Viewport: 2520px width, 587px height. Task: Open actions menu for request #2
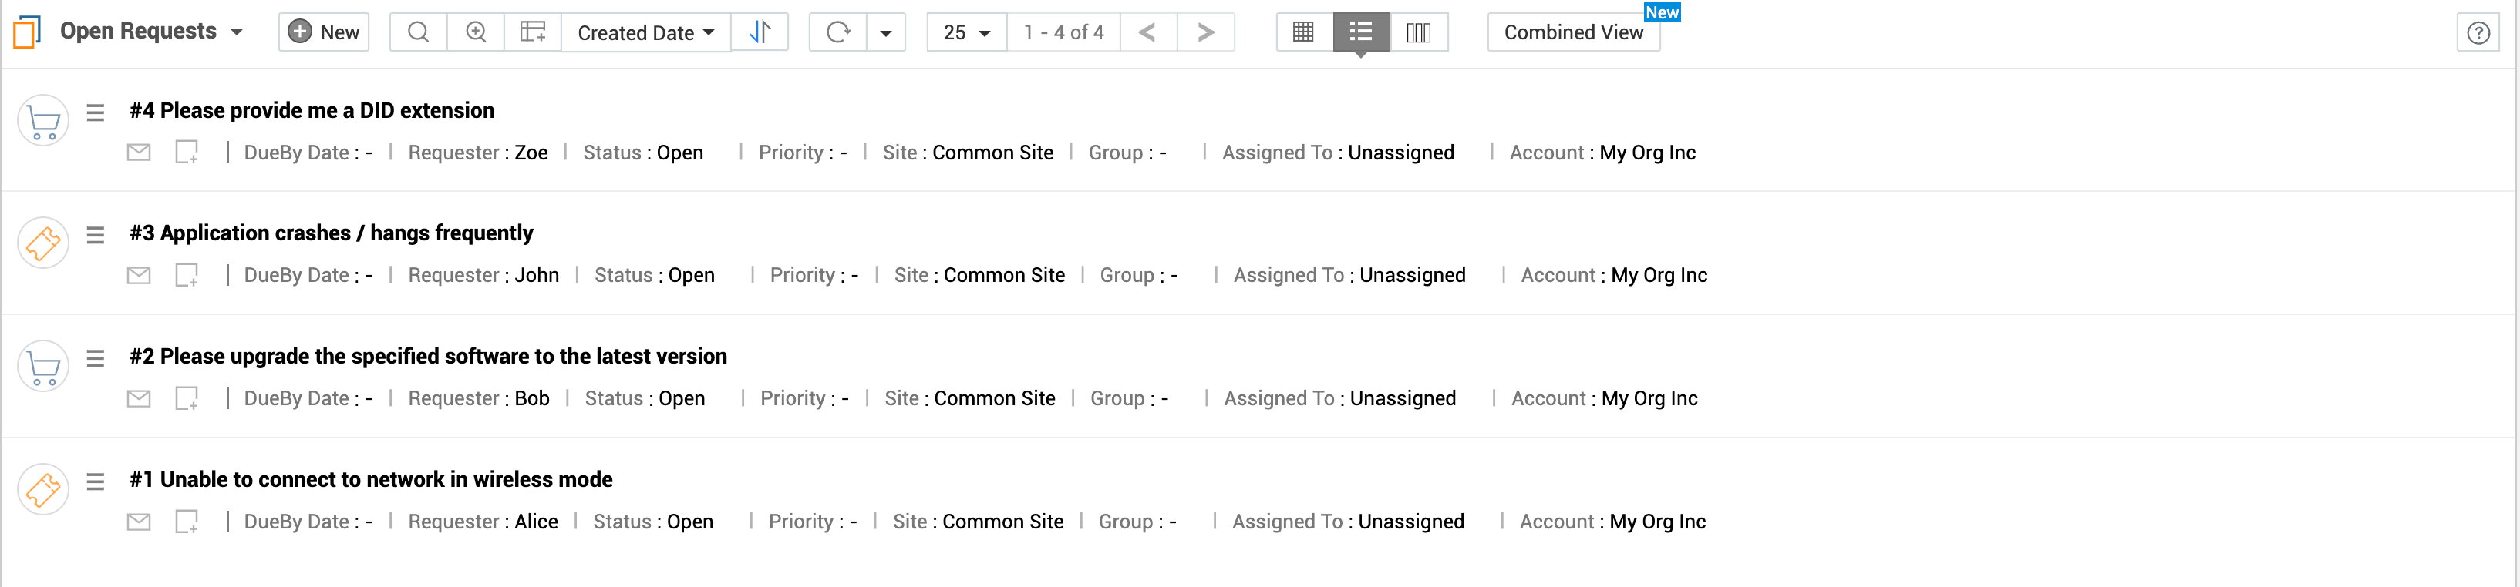coord(95,358)
